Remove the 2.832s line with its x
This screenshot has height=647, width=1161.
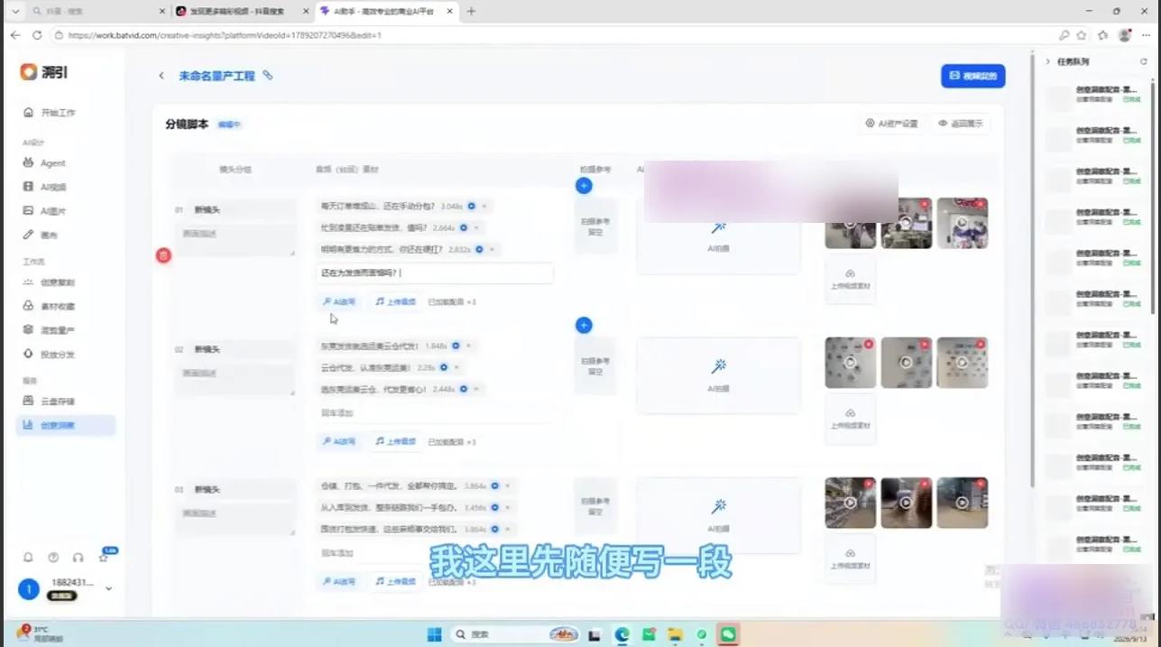click(493, 249)
